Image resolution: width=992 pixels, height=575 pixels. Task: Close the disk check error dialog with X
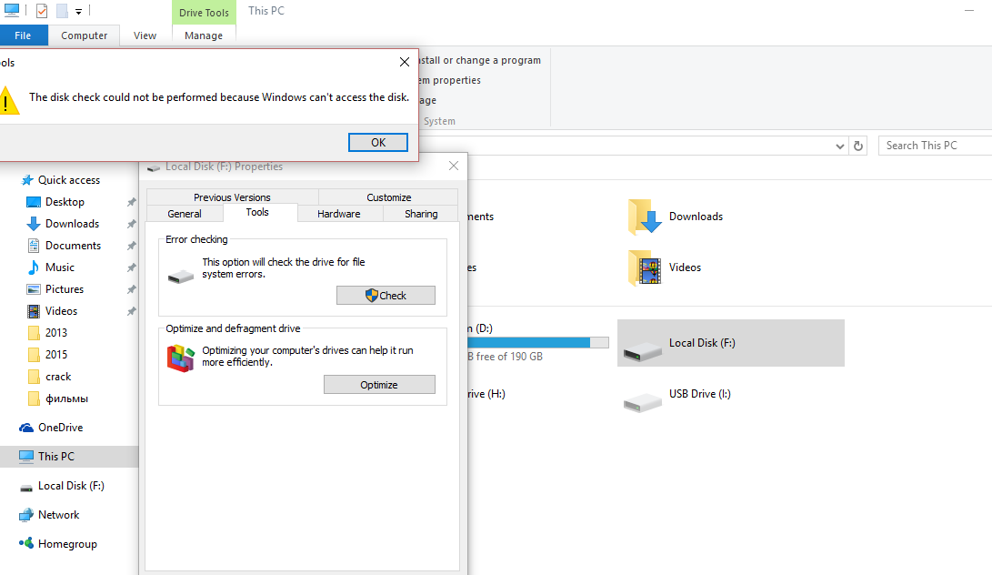pos(405,62)
